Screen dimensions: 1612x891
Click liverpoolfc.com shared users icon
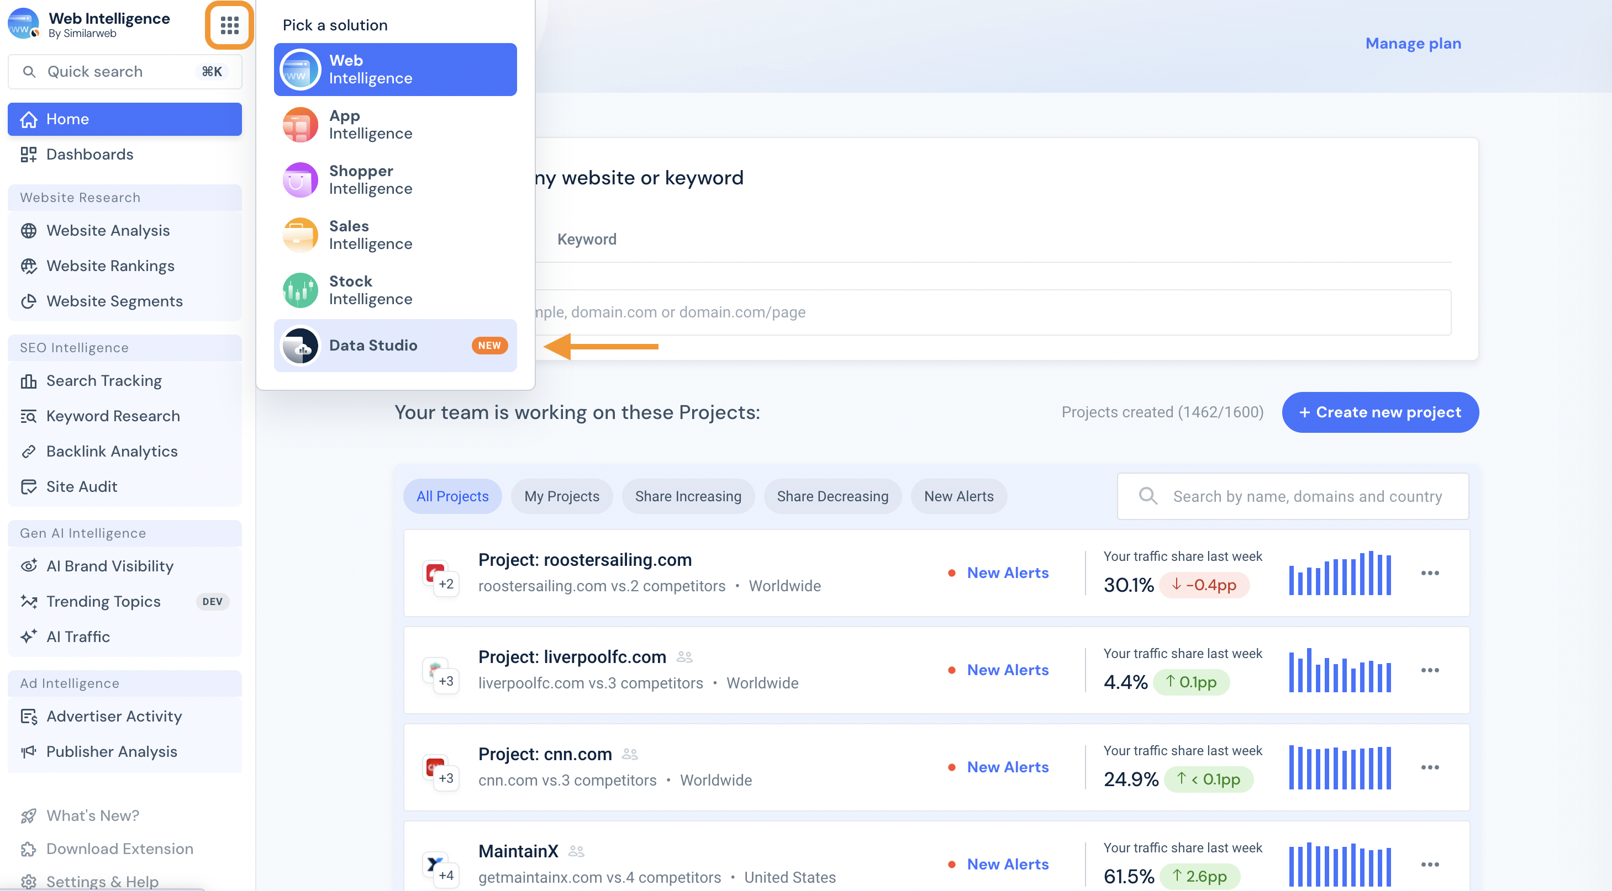pos(684,657)
